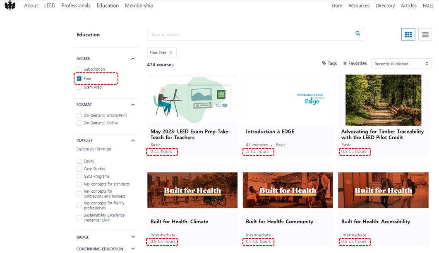
Task: Open the FAQs link
Action: click(428, 6)
